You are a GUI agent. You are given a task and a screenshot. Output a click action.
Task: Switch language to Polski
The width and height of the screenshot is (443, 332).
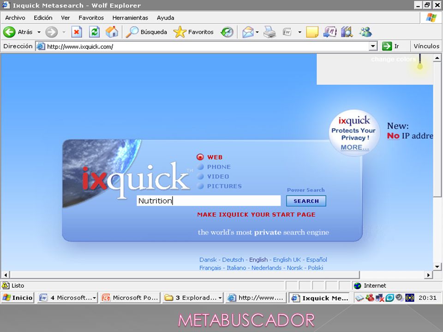[315, 267]
